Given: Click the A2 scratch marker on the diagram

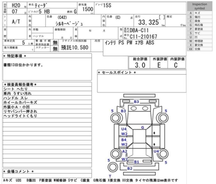Looking at the screenshot, I should [124, 151].
